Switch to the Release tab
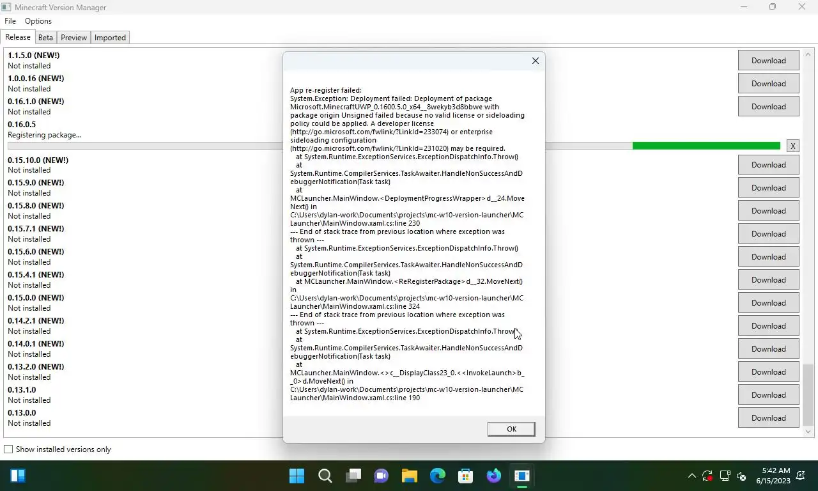Image resolution: width=818 pixels, height=491 pixels. click(x=18, y=37)
